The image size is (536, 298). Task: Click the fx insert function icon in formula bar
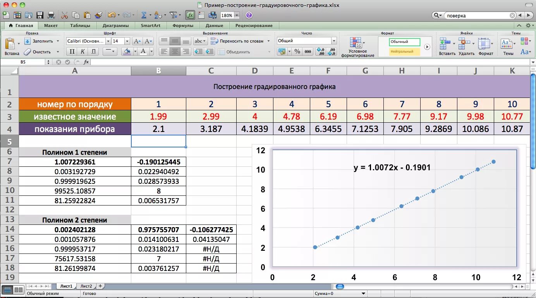click(86, 62)
